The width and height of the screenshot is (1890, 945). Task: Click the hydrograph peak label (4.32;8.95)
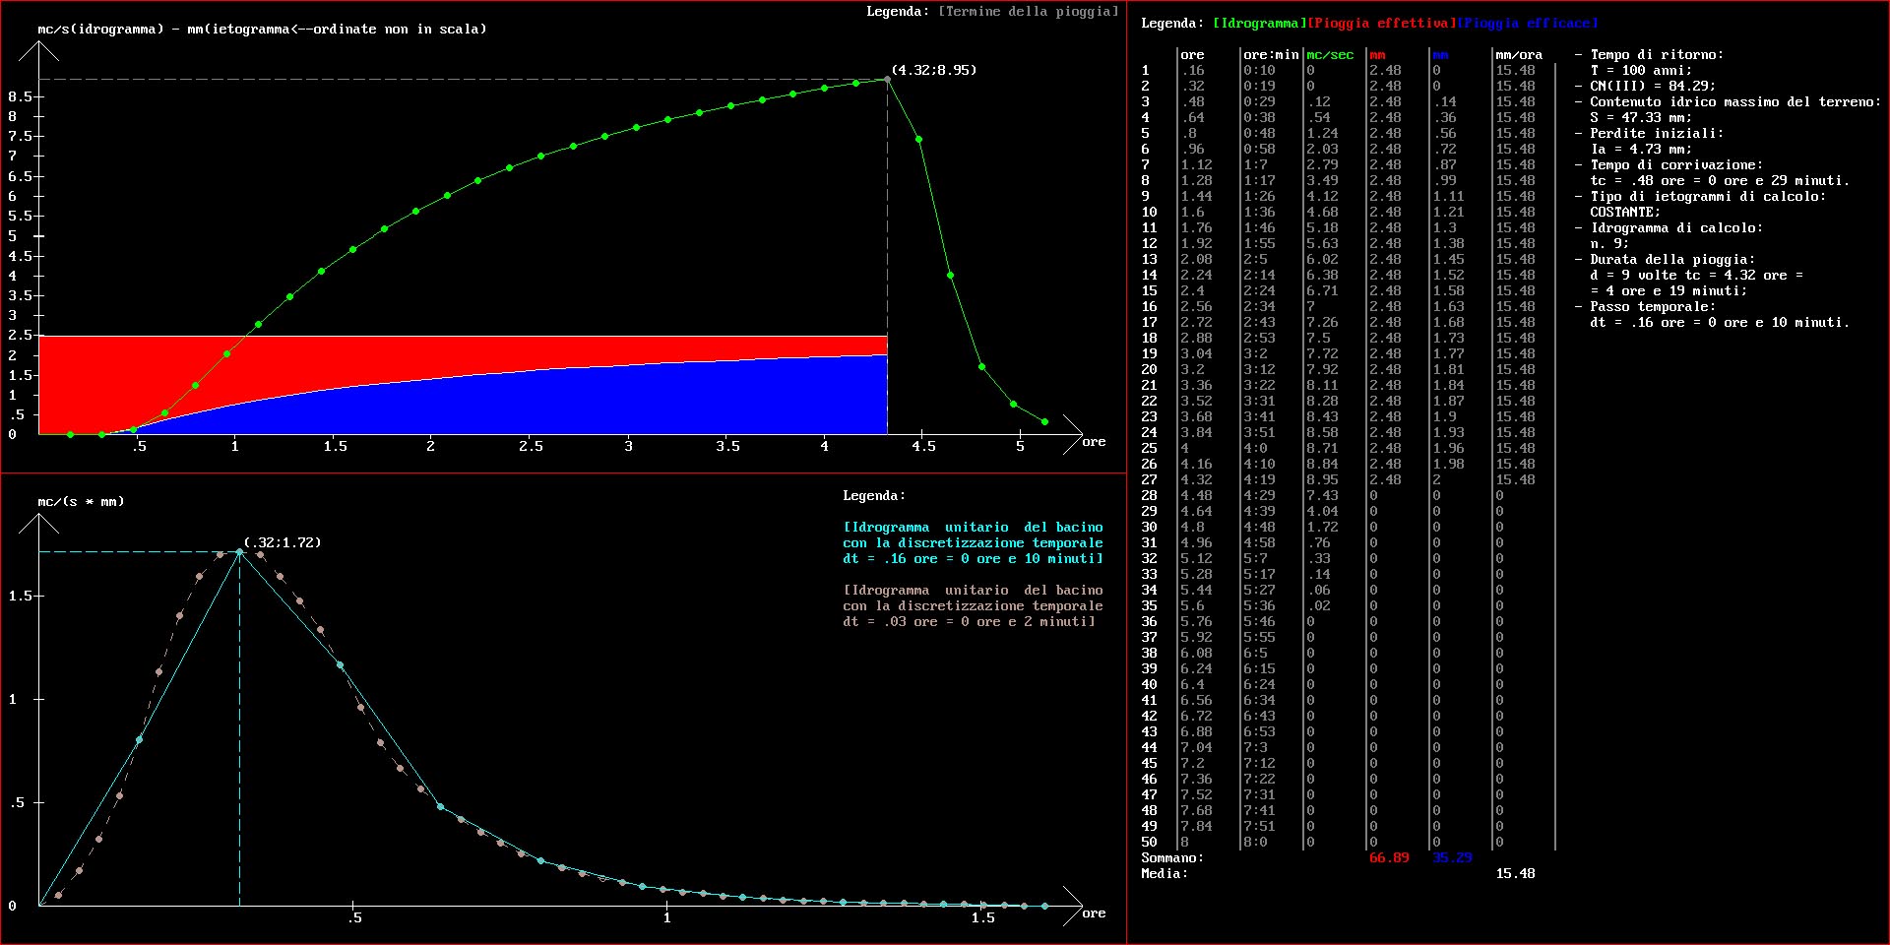933,70
